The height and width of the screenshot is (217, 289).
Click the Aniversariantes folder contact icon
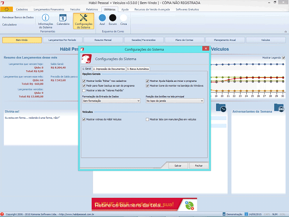[x=279, y=108]
